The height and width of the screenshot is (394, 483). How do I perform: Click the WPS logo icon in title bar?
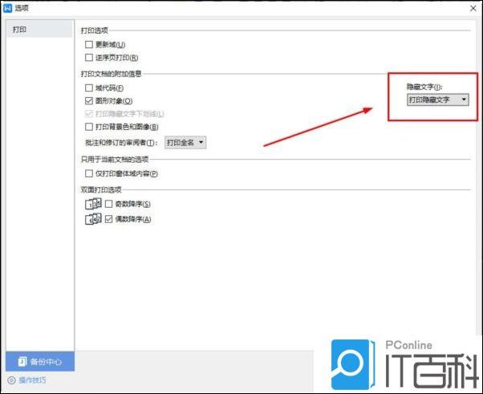7,8
